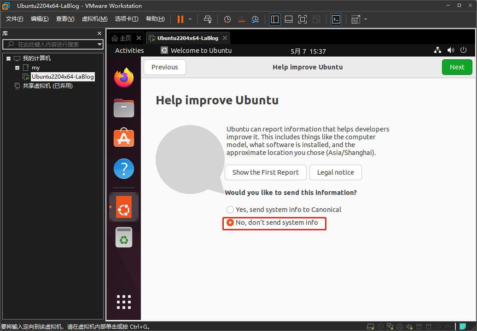Viewport: 477px width, 331px height.
Task: Open the clock showing 5月 7 15:37
Action: click(308, 51)
